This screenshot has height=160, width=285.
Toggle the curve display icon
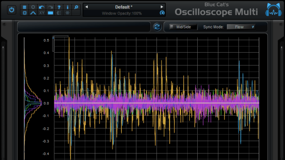(x=33, y=13)
